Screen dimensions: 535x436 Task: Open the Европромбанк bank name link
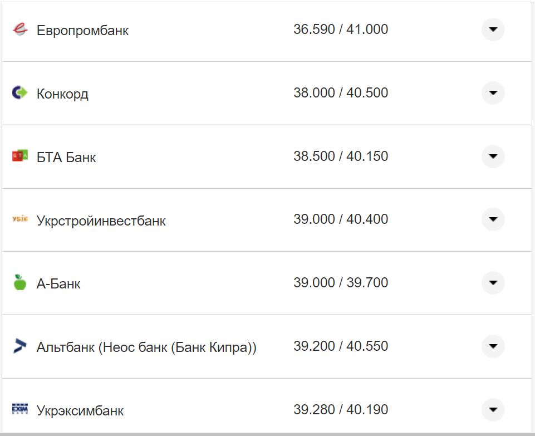(x=82, y=31)
